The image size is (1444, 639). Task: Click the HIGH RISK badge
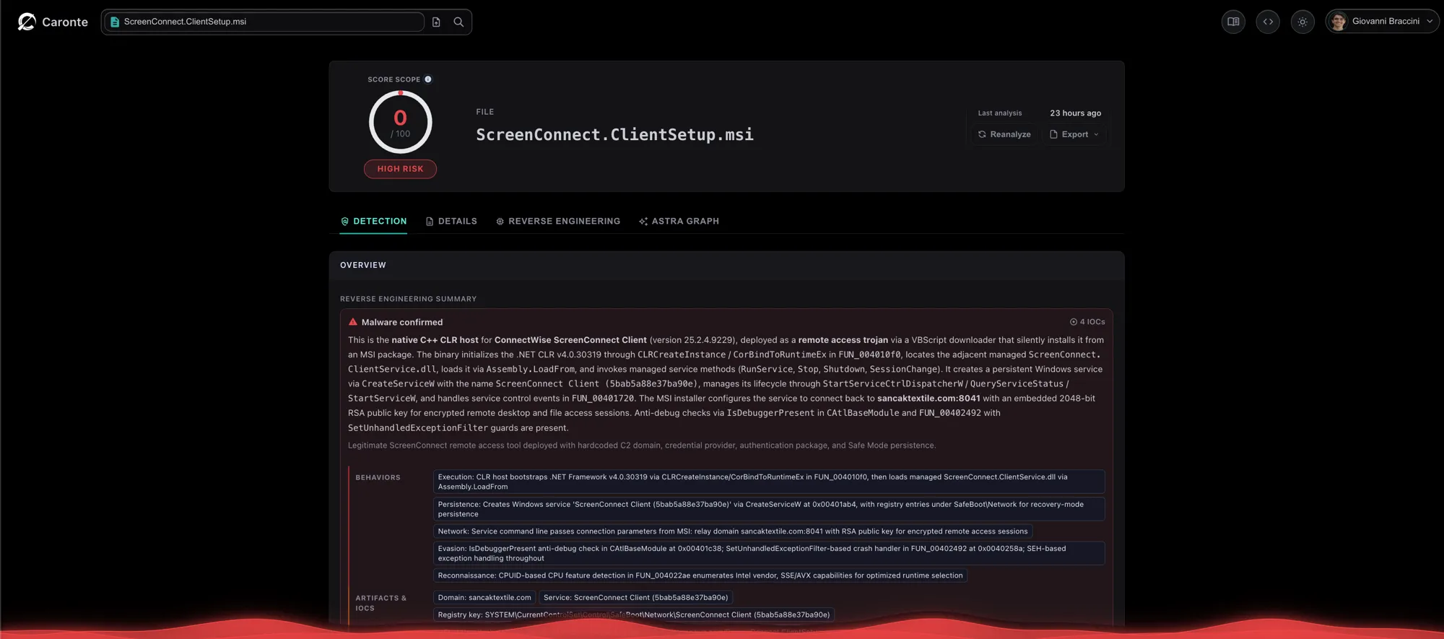pos(400,169)
